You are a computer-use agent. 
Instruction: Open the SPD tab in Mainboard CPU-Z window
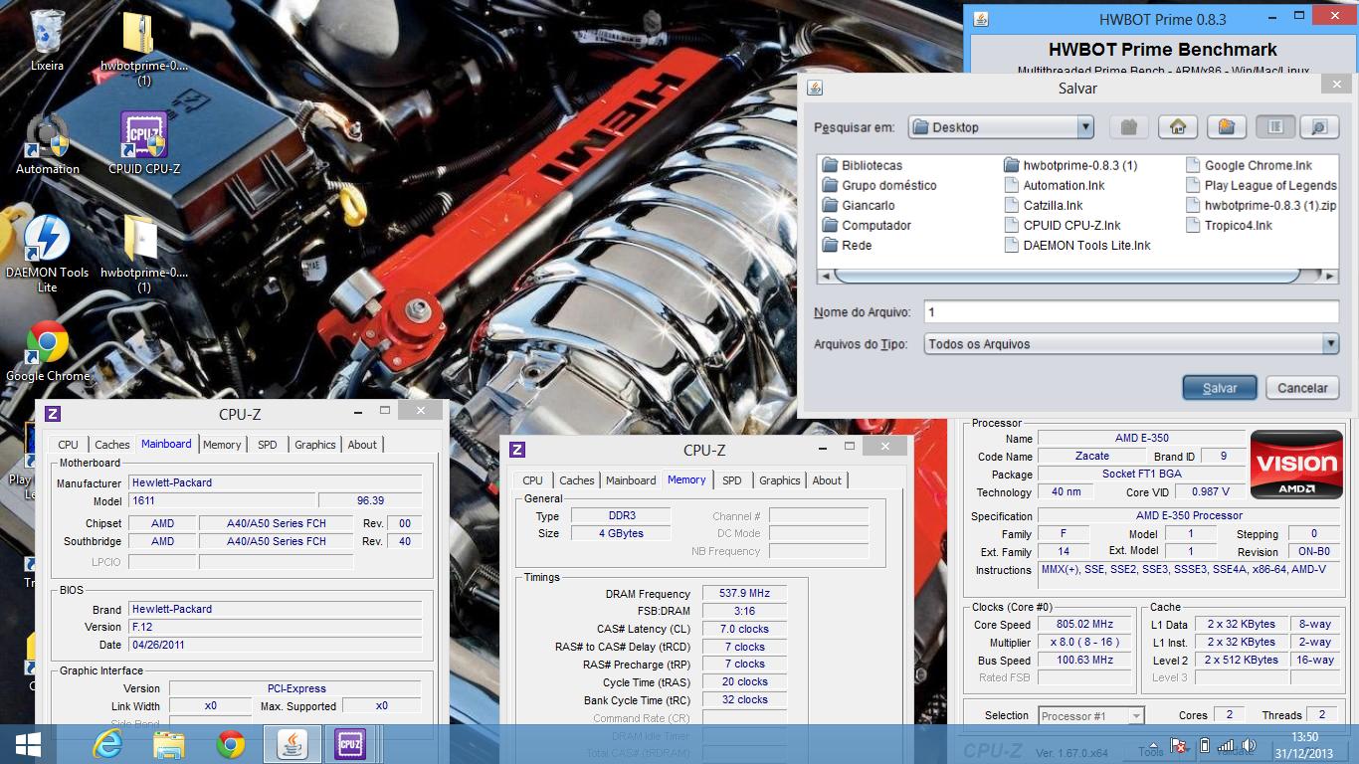coord(268,445)
